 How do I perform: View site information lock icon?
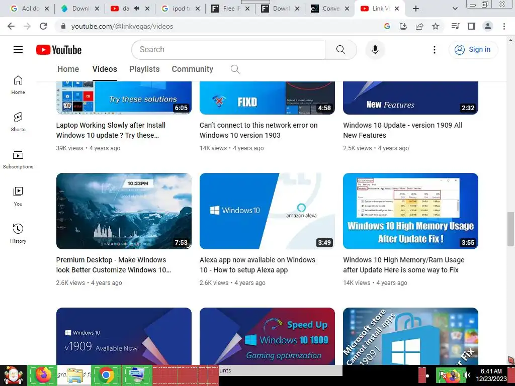pyautogui.click(x=63, y=26)
